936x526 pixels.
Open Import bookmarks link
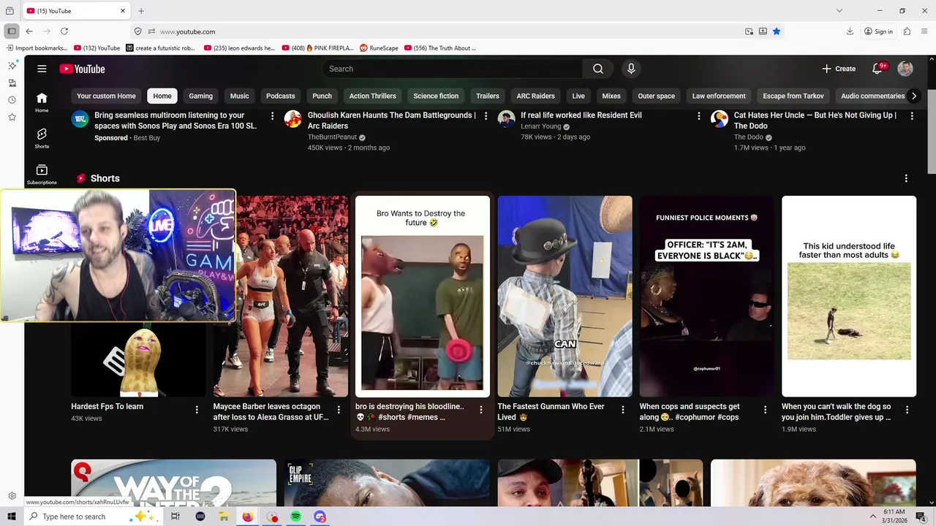point(37,48)
